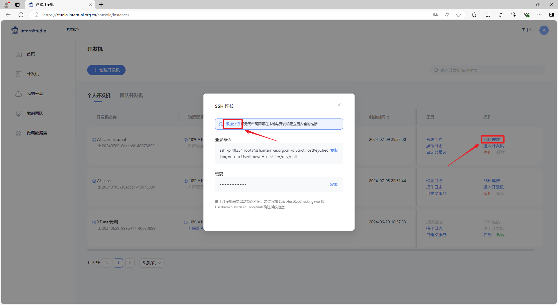Click the 微调数据集 layers icon

19,133
